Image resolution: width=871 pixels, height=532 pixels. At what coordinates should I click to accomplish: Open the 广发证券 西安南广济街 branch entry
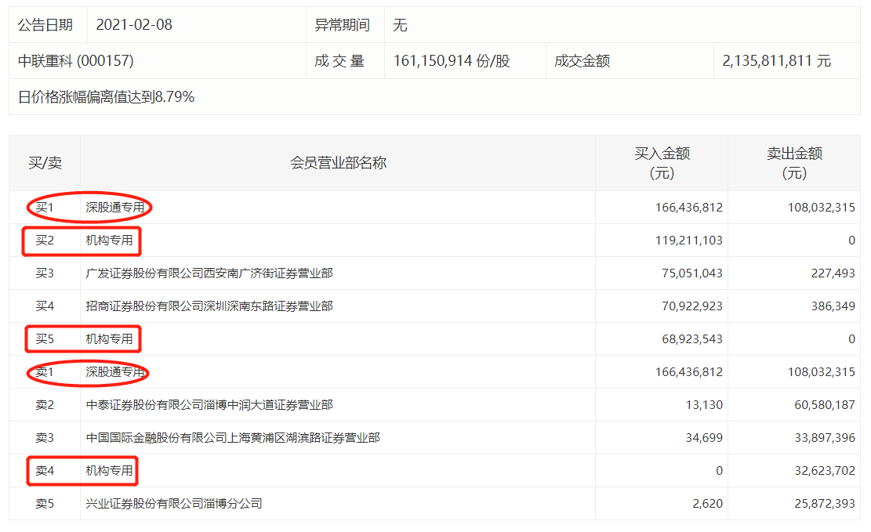click(x=209, y=273)
